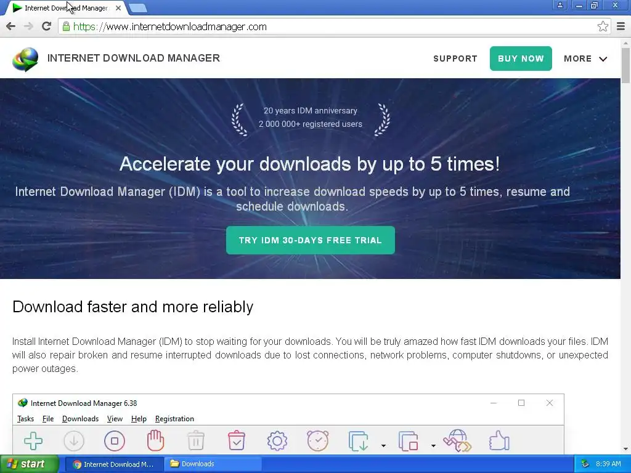
Task: Click '20 years IDM anniversary' text
Action: (311, 111)
